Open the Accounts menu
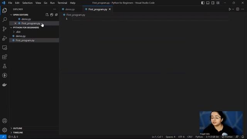The image size is (247, 139). click(x=5, y=121)
